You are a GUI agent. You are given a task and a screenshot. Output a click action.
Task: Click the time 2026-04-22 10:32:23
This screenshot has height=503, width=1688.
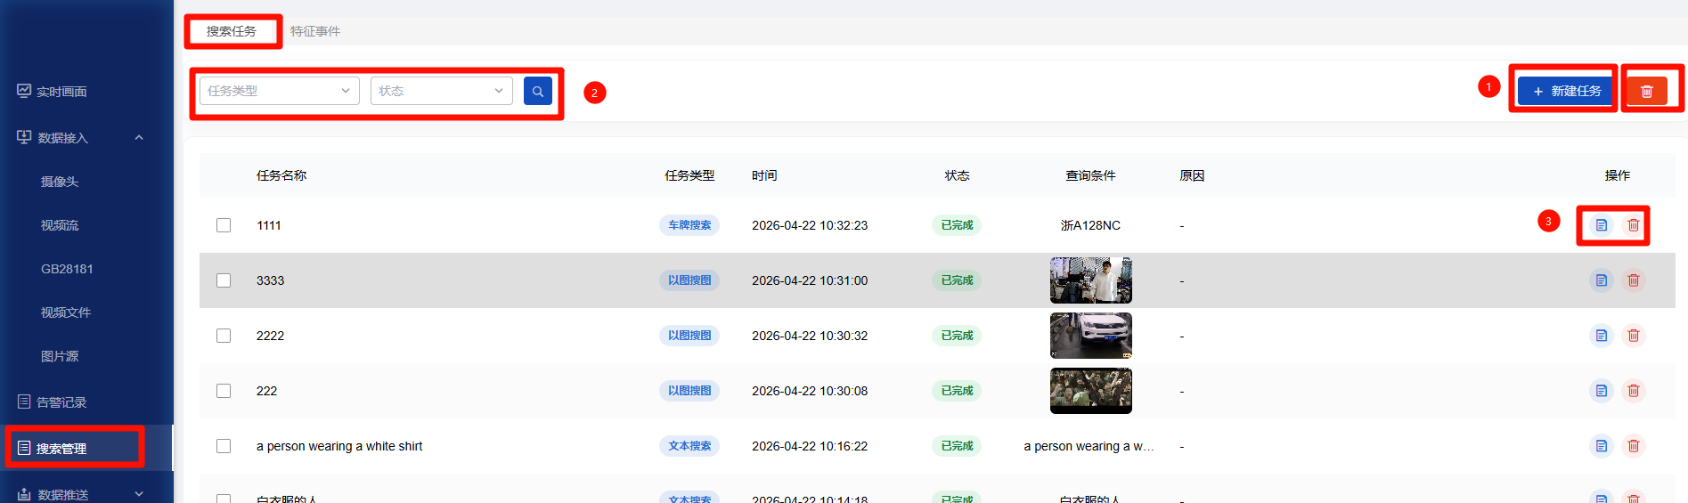[810, 225]
